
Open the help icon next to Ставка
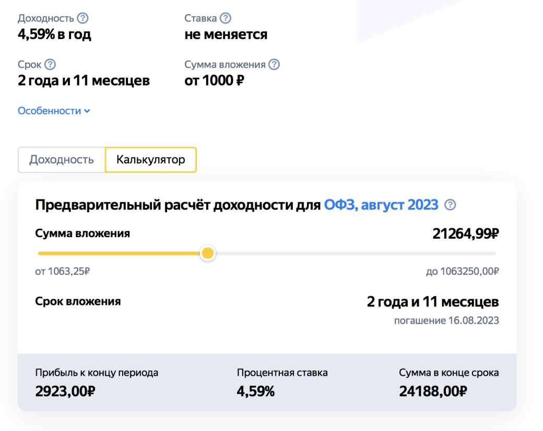(x=226, y=18)
